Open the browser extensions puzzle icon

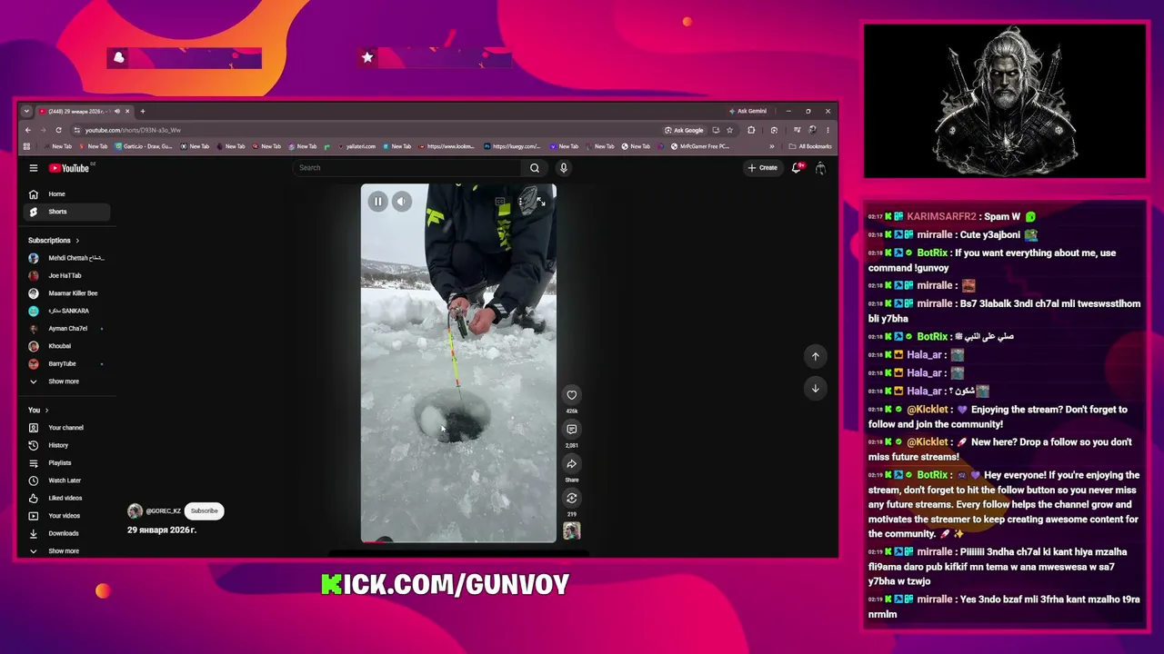751,130
